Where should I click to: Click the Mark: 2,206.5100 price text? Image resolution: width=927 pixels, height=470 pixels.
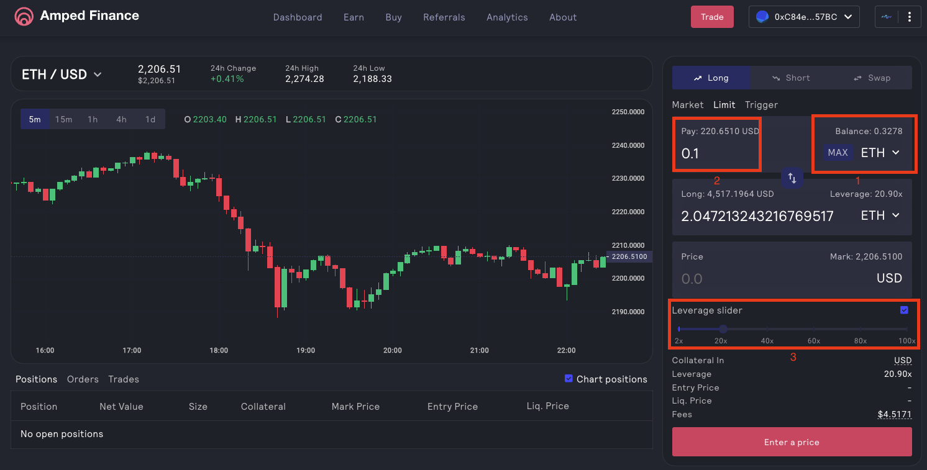click(866, 256)
